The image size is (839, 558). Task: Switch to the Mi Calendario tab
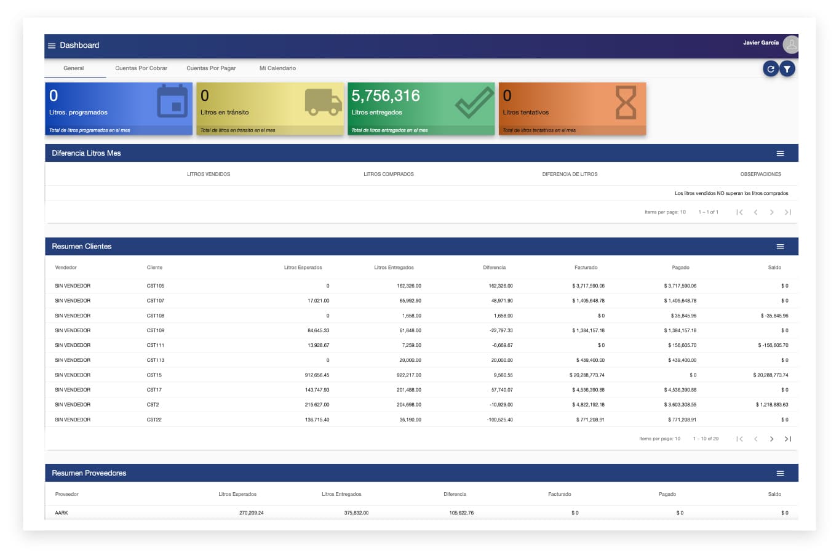click(x=277, y=68)
